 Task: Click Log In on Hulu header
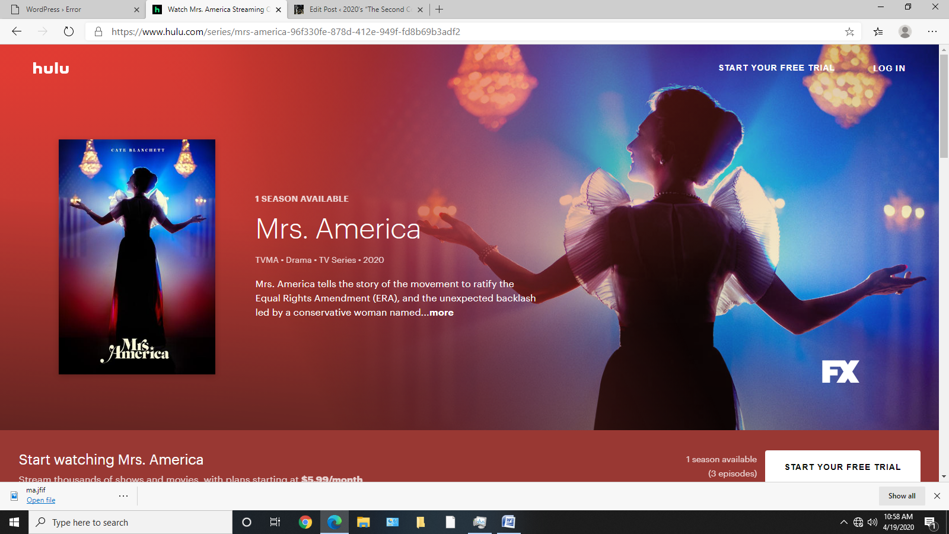889,68
